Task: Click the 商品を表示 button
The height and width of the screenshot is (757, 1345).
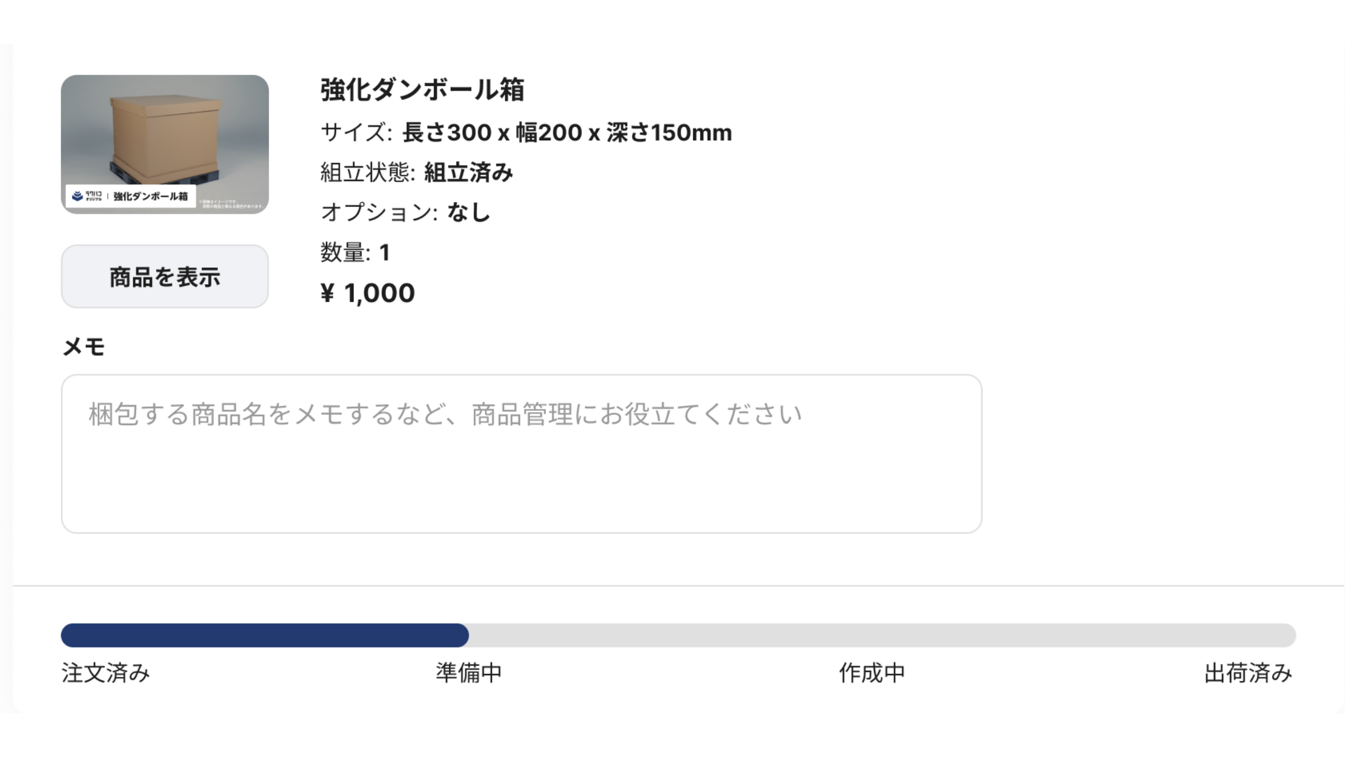Action: tap(165, 277)
